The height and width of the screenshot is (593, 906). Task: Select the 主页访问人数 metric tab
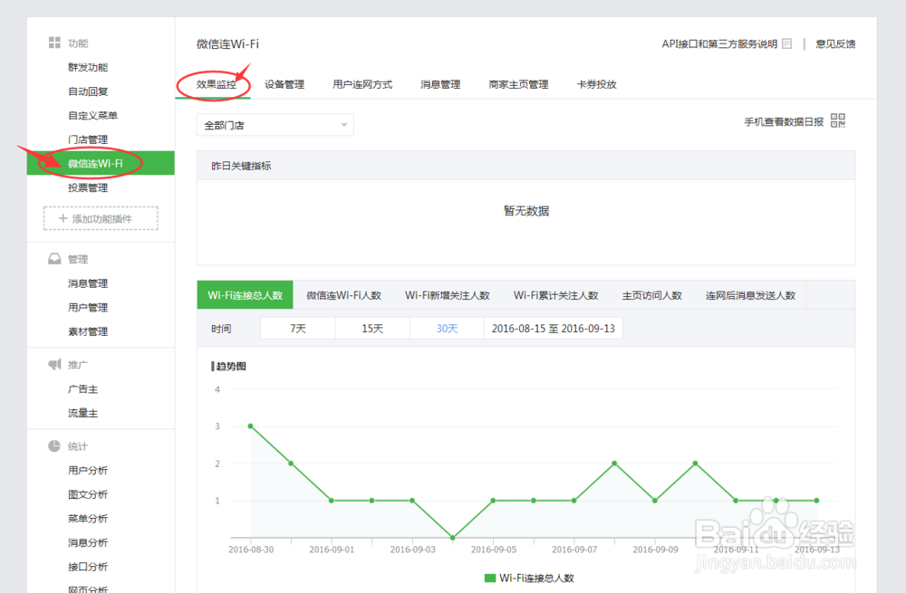coord(651,295)
